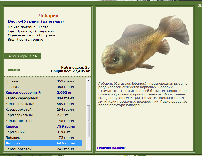Select highlighted Лобарик 646 грамм entry
202x156 pixels.
tap(43, 143)
